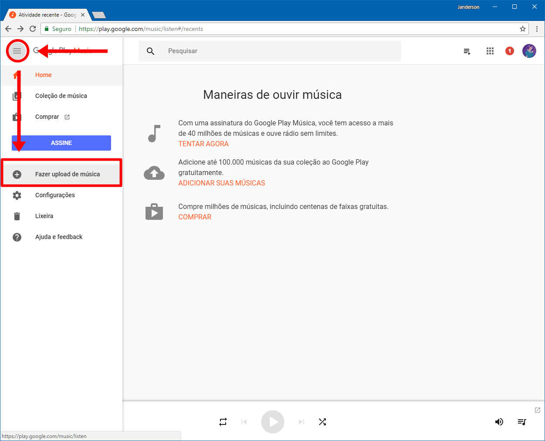Open the hamburger navigation menu
Screen dimensions: 545x441
pyautogui.click(x=17, y=50)
